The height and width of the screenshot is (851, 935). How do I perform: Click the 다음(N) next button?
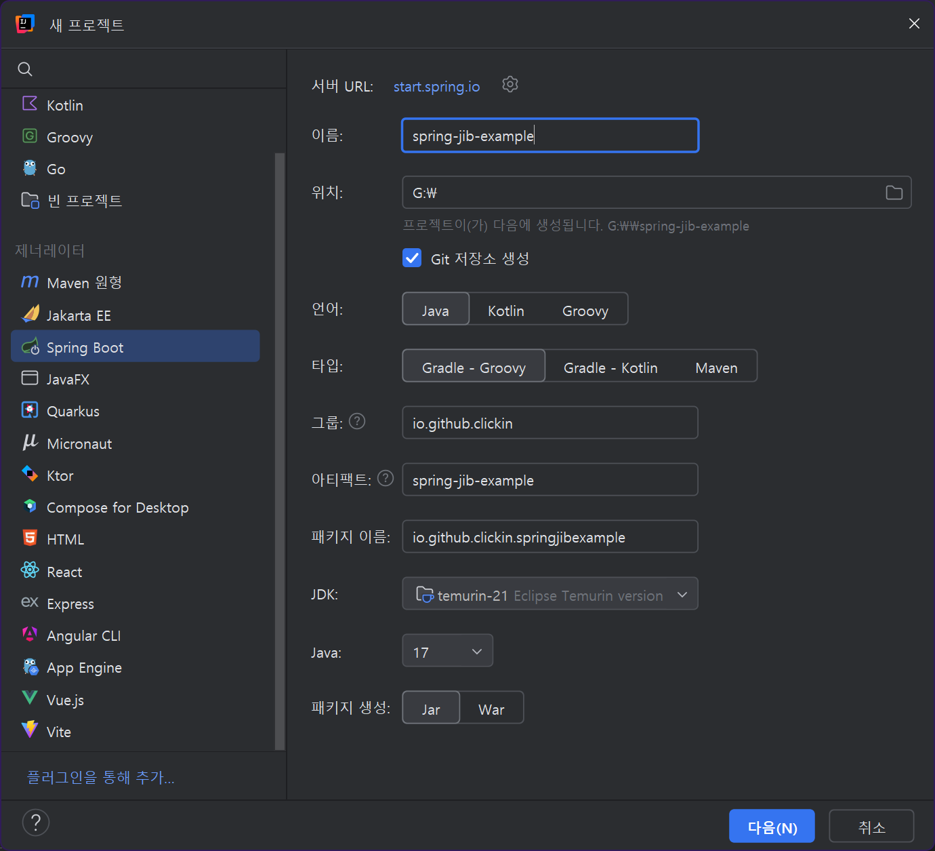[x=772, y=826]
